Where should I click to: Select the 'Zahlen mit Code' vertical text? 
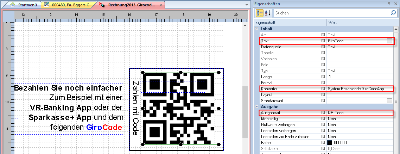click(x=135, y=108)
